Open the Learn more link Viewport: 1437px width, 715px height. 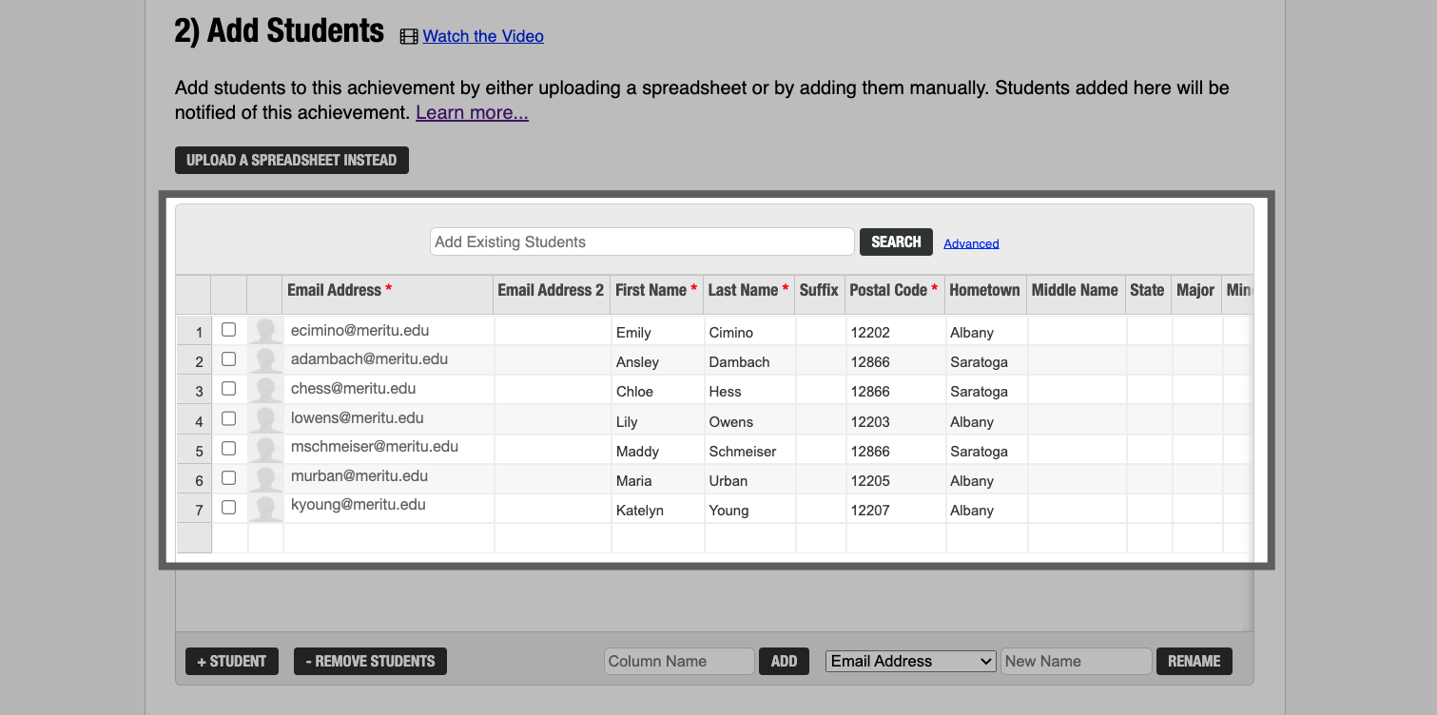click(x=471, y=112)
